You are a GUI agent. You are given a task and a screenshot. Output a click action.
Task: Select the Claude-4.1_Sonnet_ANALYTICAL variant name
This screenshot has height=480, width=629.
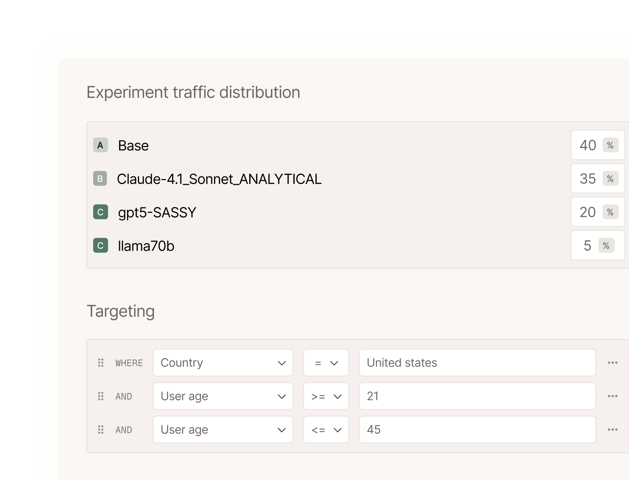(x=219, y=179)
